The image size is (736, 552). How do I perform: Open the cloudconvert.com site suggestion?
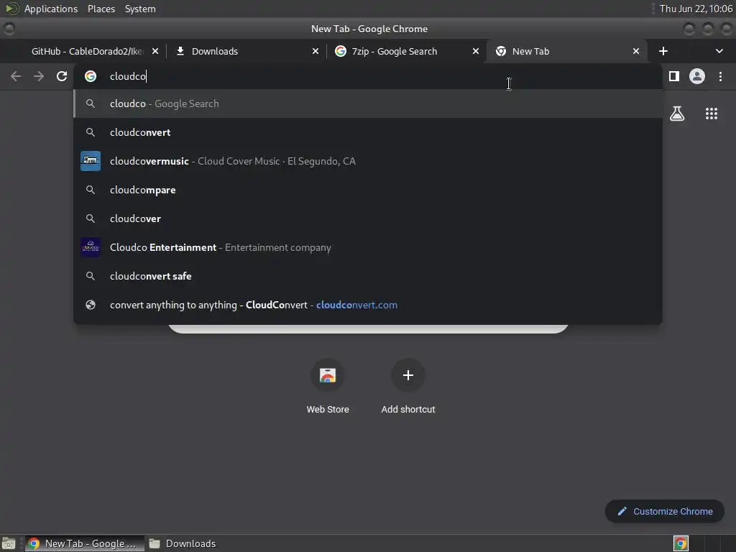pyautogui.click(x=368, y=305)
